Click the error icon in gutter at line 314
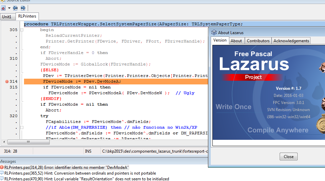Image resolution: width=325 pixels, height=181 pixels. click(7, 81)
